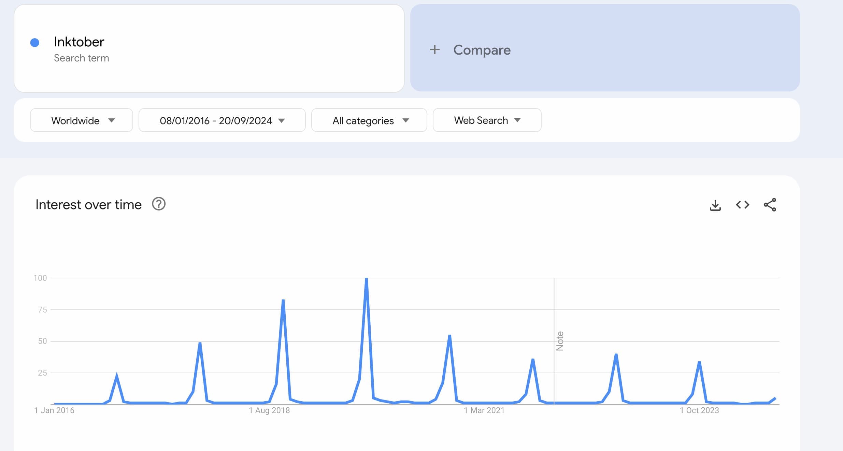The width and height of the screenshot is (843, 451).
Task: Click the 1 Mar 2021 axis label
Action: pyautogui.click(x=484, y=410)
